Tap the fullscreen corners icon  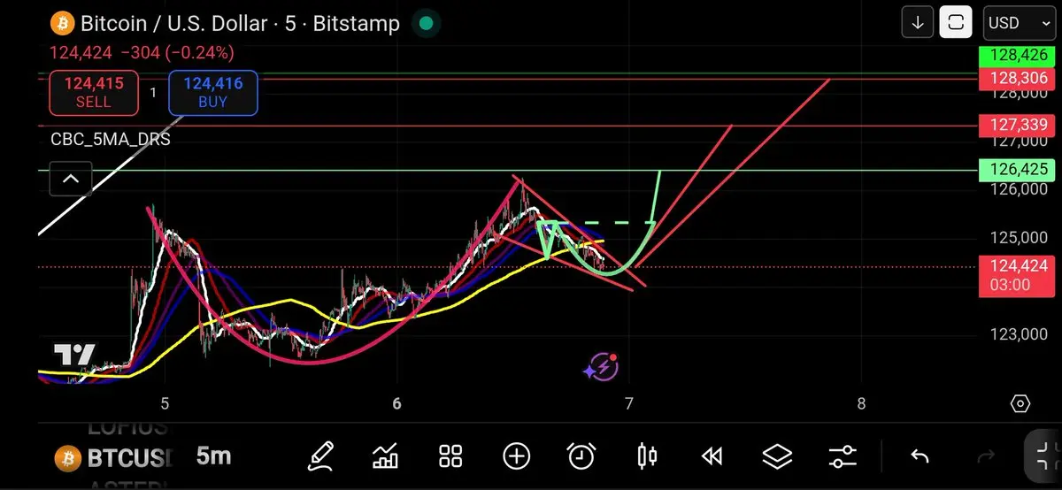[x=1043, y=456]
